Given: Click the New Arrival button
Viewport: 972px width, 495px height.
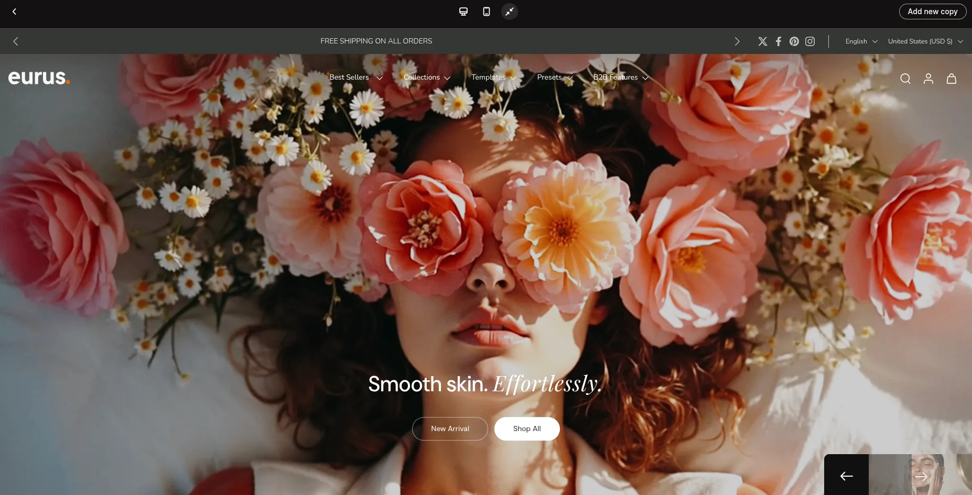Looking at the screenshot, I should [x=450, y=429].
